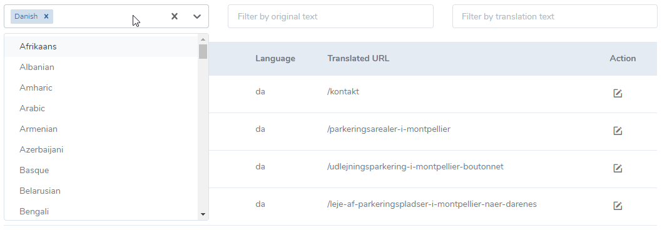Click the Action column header
The width and height of the screenshot is (662, 230).
tap(623, 59)
